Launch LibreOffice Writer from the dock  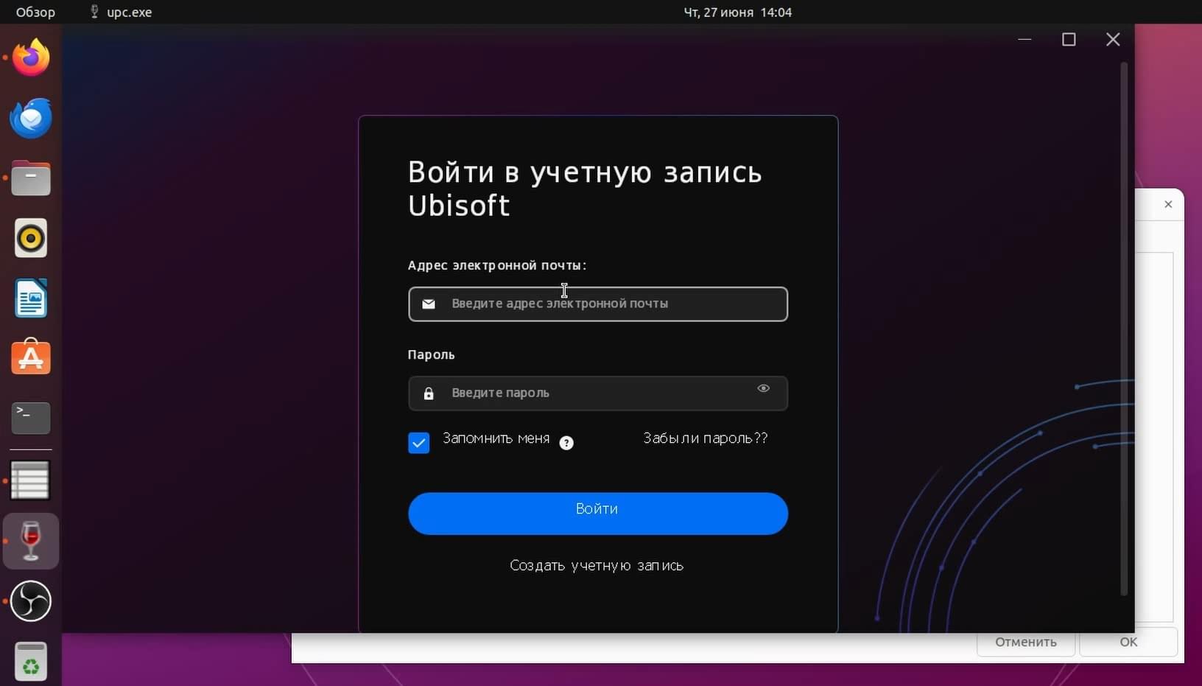31,298
